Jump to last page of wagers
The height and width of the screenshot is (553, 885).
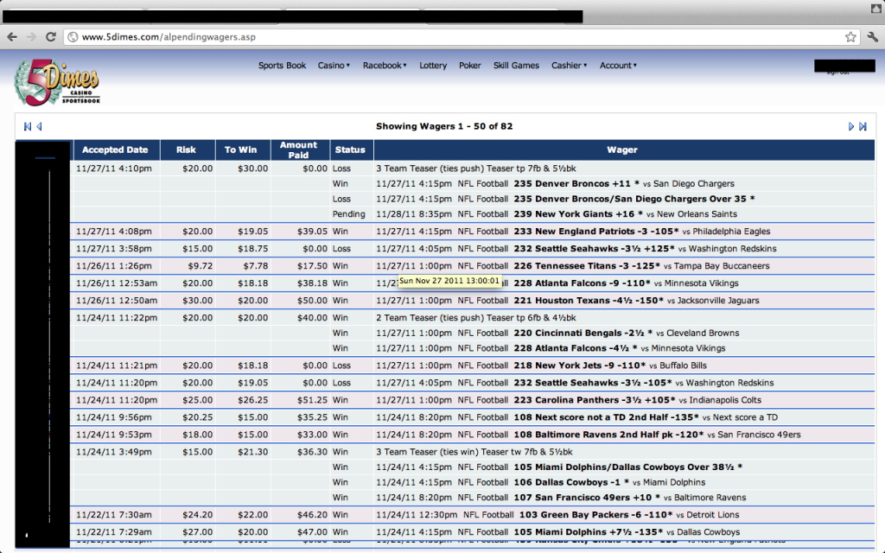(x=863, y=126)
